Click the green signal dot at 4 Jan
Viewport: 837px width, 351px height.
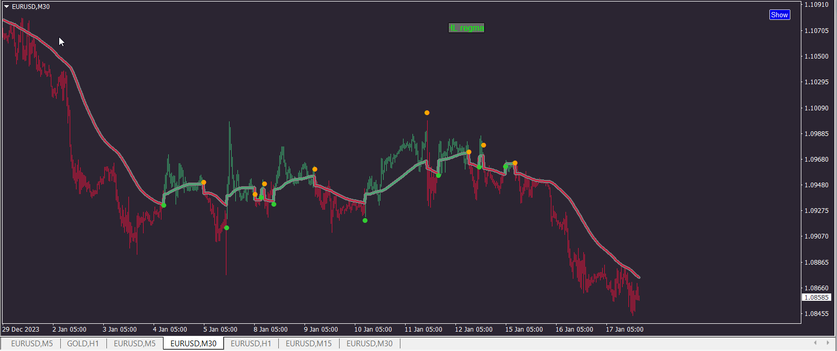164,206
